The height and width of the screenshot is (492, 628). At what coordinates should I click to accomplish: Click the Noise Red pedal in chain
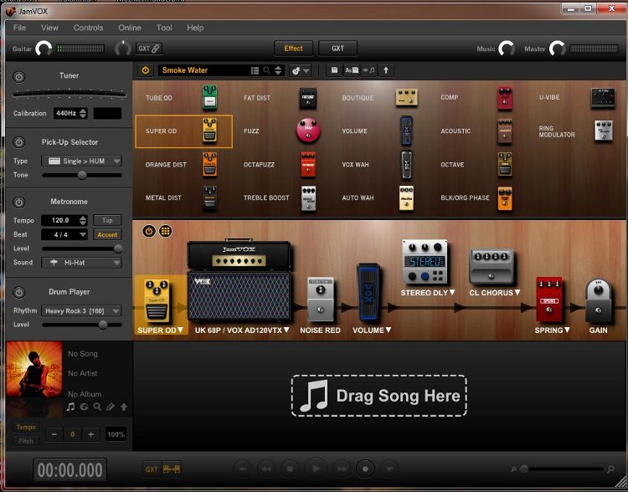coord(320,299)
